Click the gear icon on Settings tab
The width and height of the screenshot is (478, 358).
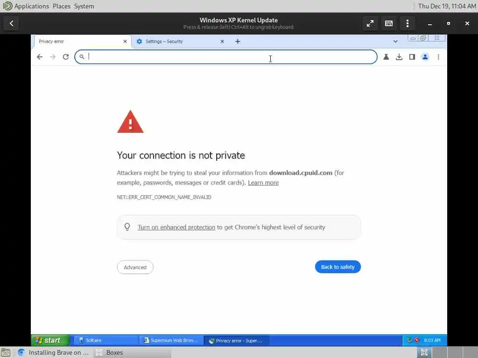139,41
